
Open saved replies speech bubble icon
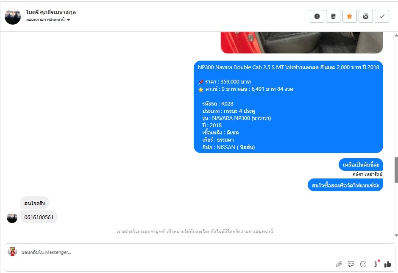pos(351,264)
